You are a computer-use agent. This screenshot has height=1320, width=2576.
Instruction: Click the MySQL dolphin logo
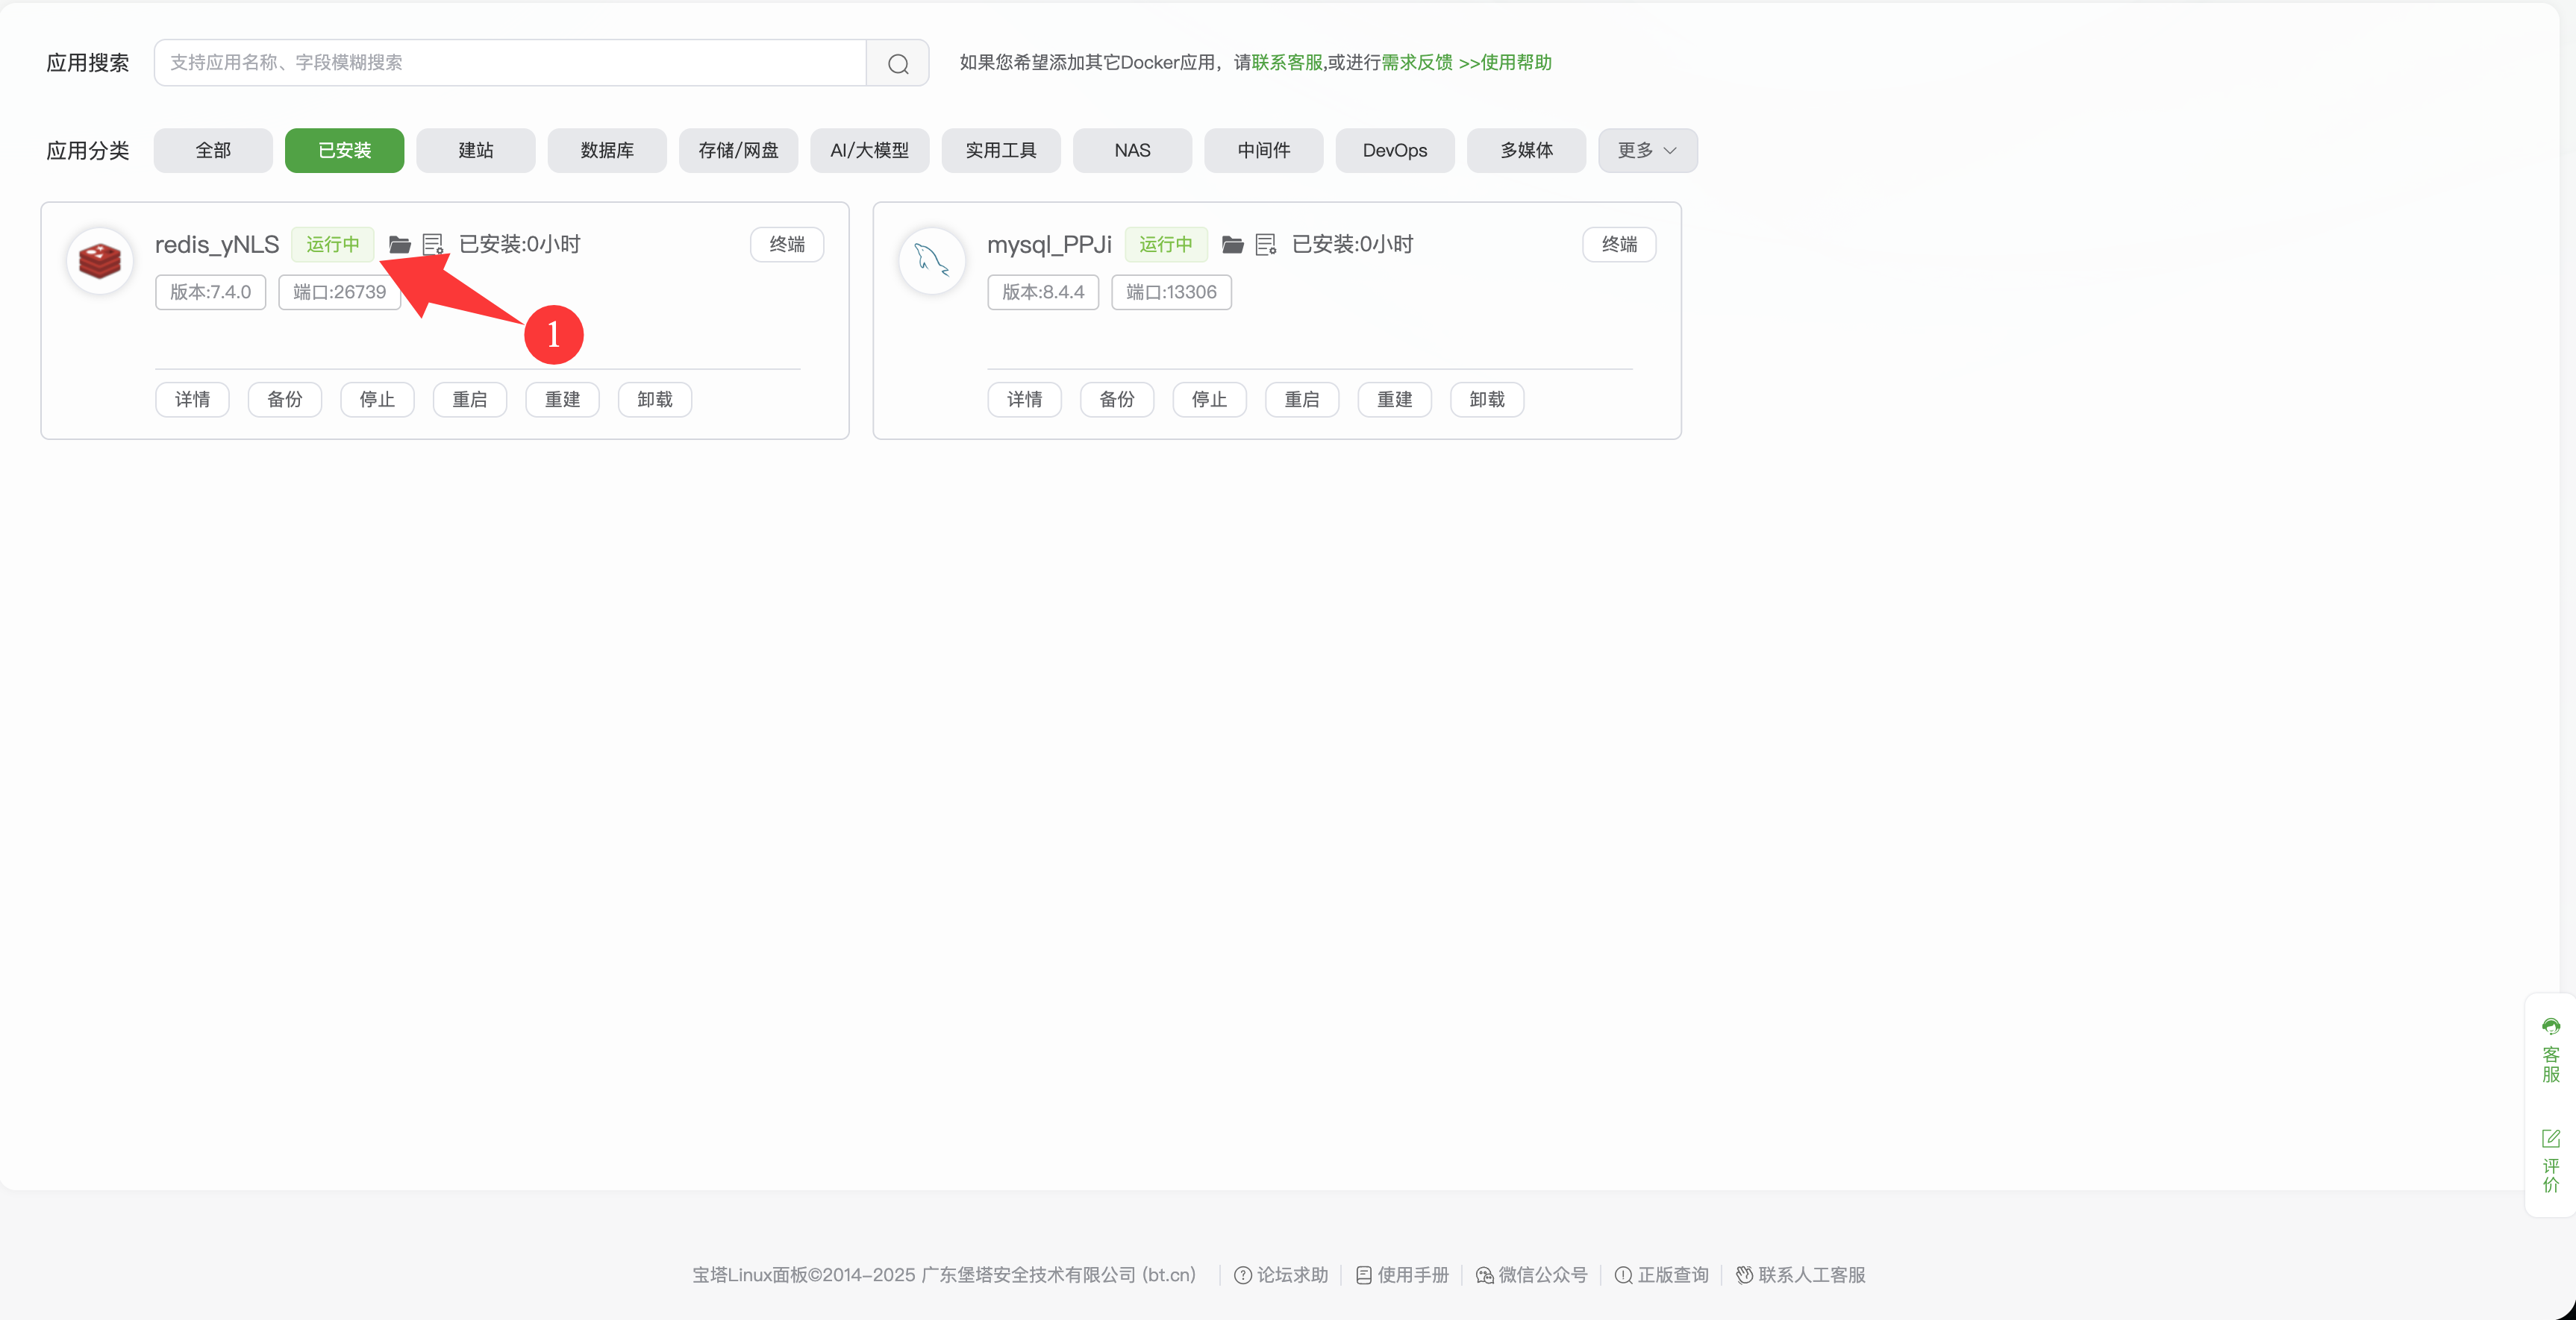coord(931,261)
